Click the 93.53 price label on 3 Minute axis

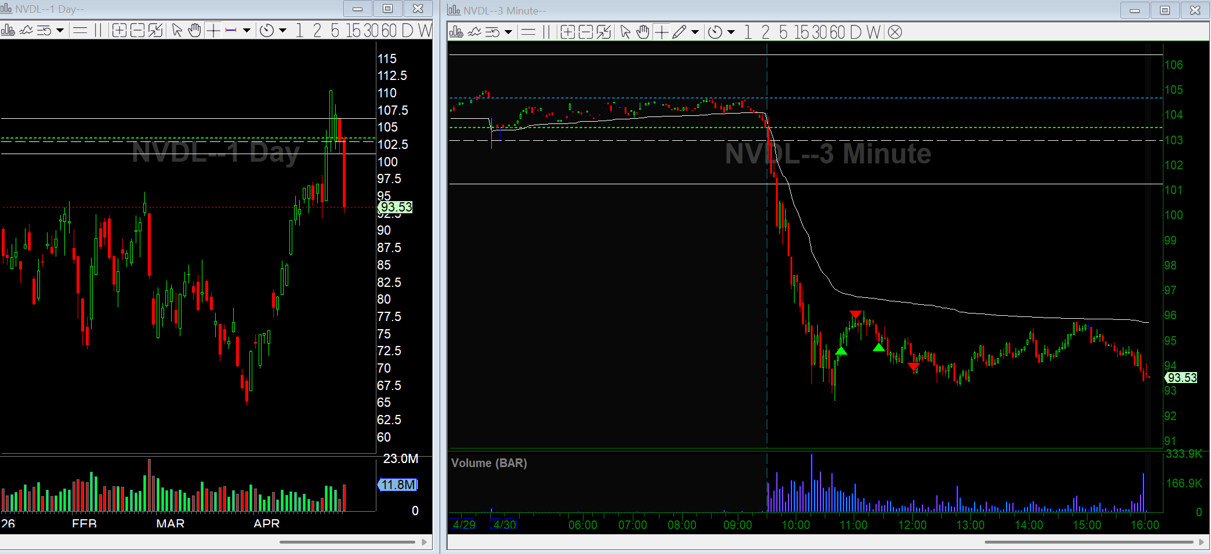pyautogui.click(x=1181, y=378)
